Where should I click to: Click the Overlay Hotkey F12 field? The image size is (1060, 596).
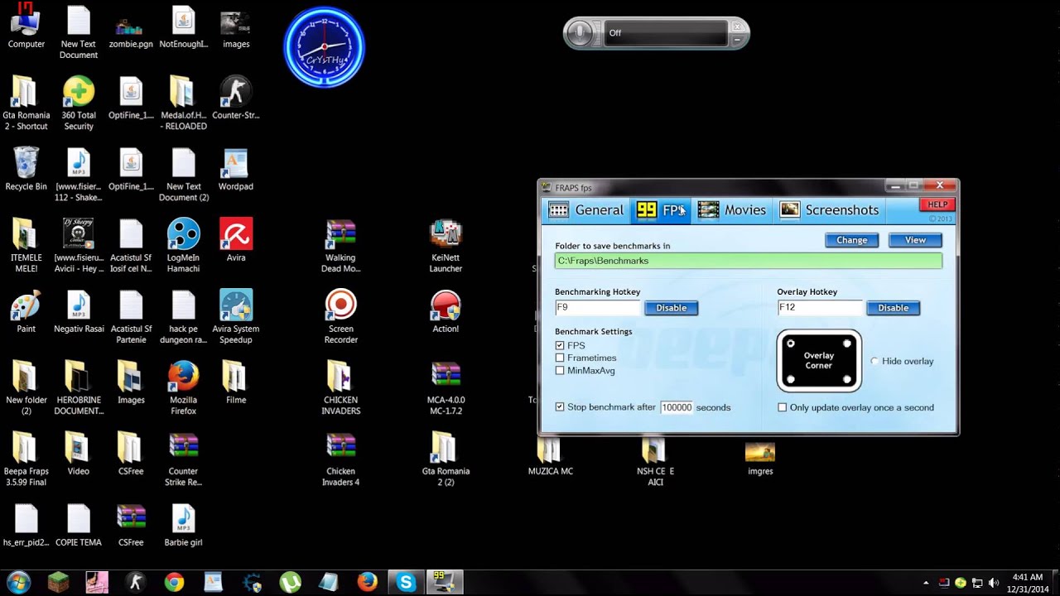click(x=819, y=307)
